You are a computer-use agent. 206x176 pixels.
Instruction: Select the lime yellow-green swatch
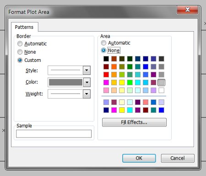click(122, 75)
